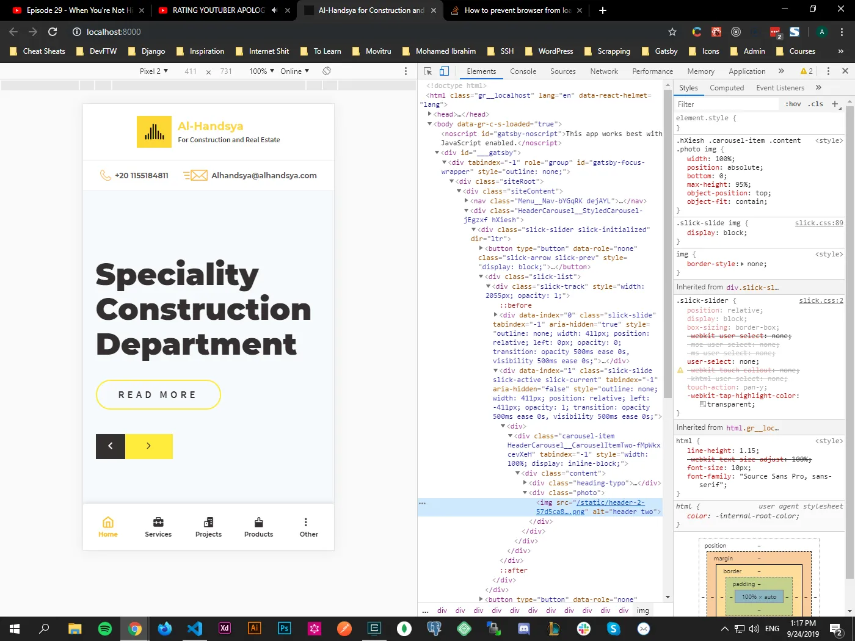Image resolution: width=855 pixels, height=641 pixels.
Task: Toggle the device toolbar in DevTools
Action: (445, 71)
